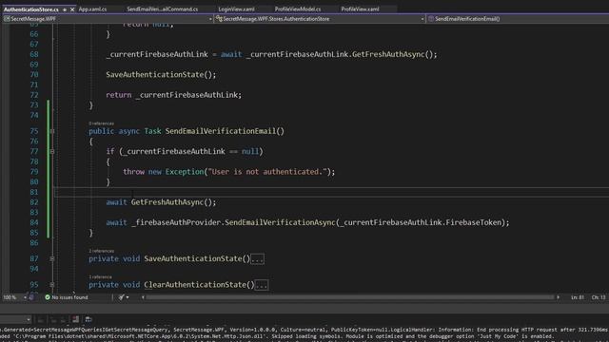Click line number 81 in the margin
This screenshot has height=342, width=609.
(x=34, y=192)
